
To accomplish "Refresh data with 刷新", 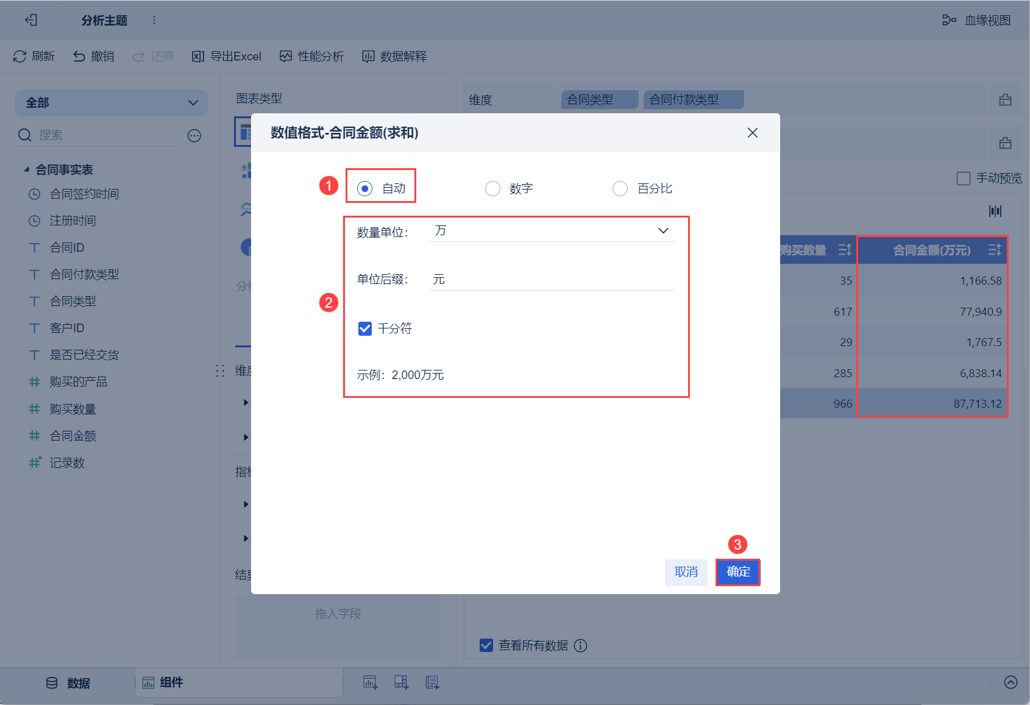I will pyautogui.click(x=34, y=56).
